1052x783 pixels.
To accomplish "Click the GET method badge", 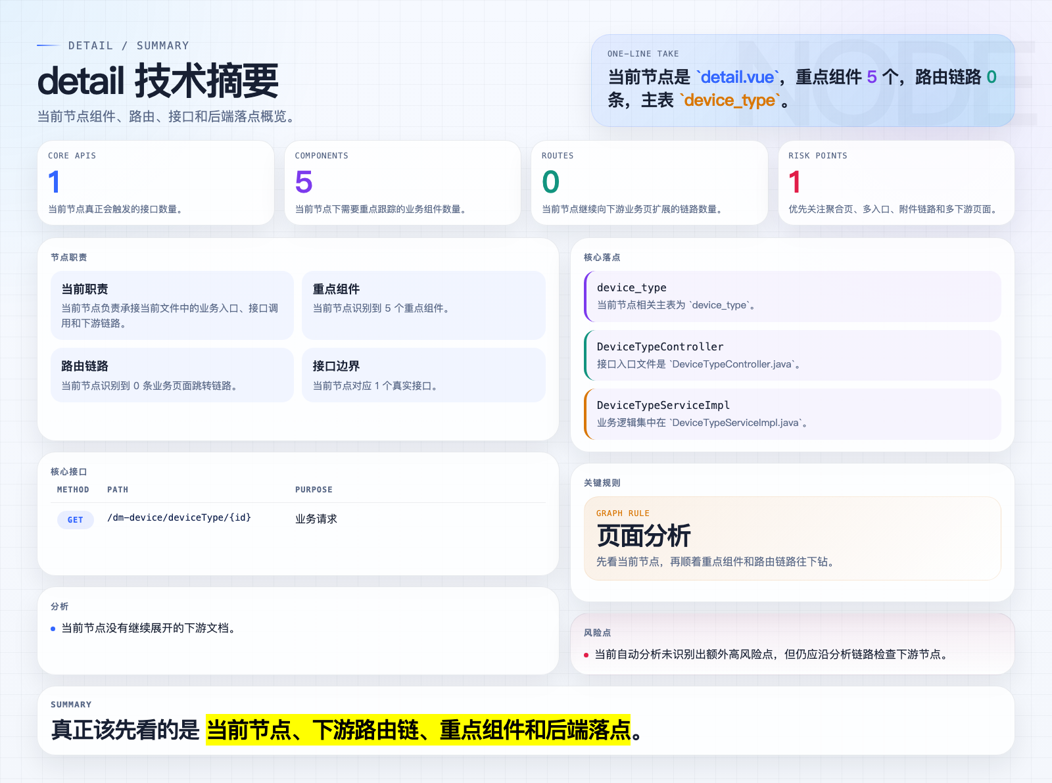I will tap(75, 519).
